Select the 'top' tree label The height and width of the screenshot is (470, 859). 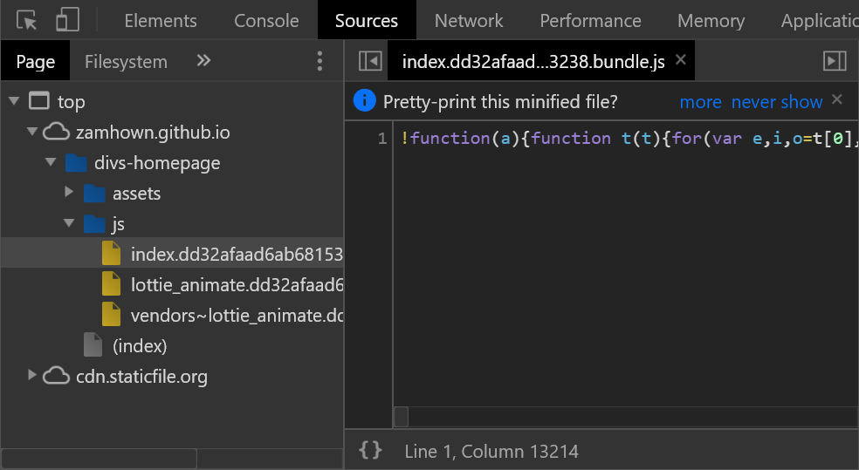coord(72,102)
